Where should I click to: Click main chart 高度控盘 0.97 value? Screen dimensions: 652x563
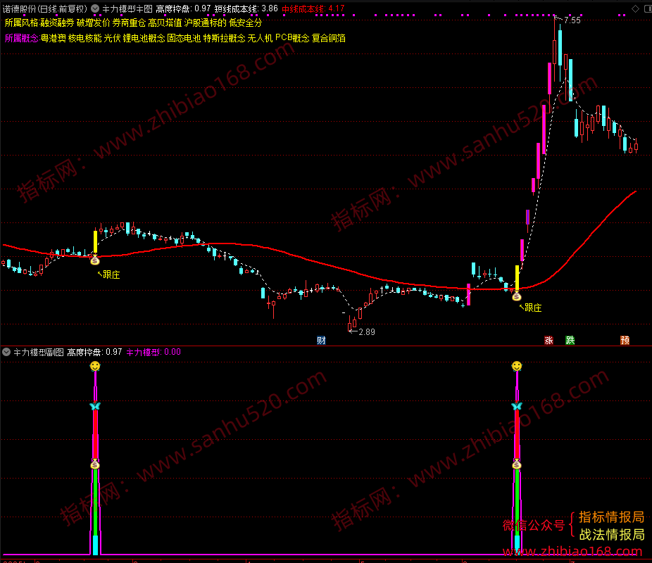click(x=183, y=8)
